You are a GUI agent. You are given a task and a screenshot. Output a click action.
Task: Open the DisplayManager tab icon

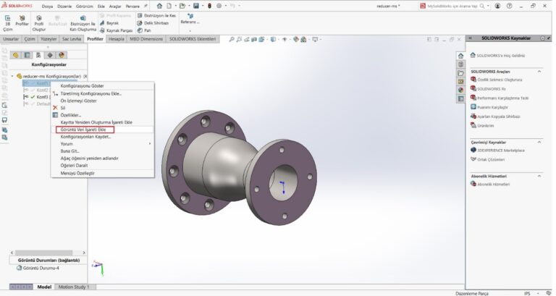pos(62,54)
